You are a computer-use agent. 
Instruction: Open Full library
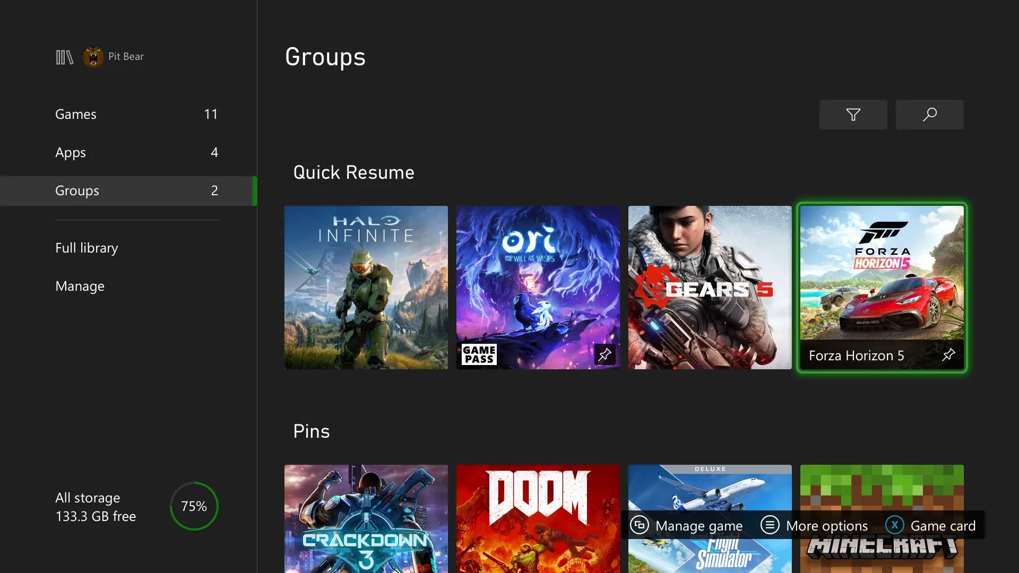[x=86, y=247]
